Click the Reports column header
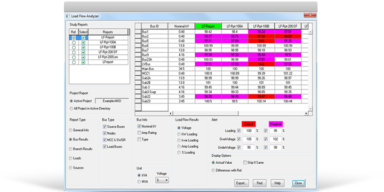The image size is (384, 192). click(108, 32)
